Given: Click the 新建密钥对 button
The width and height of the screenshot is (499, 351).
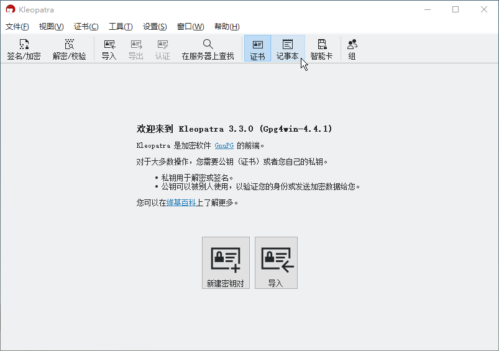Looking at the screenshot, I should point(226,263).
